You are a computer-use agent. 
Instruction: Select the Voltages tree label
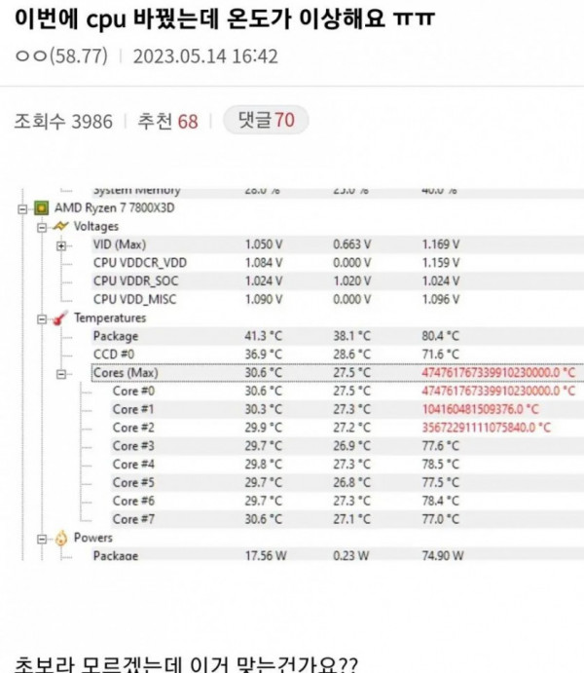(x=96, y=226)
